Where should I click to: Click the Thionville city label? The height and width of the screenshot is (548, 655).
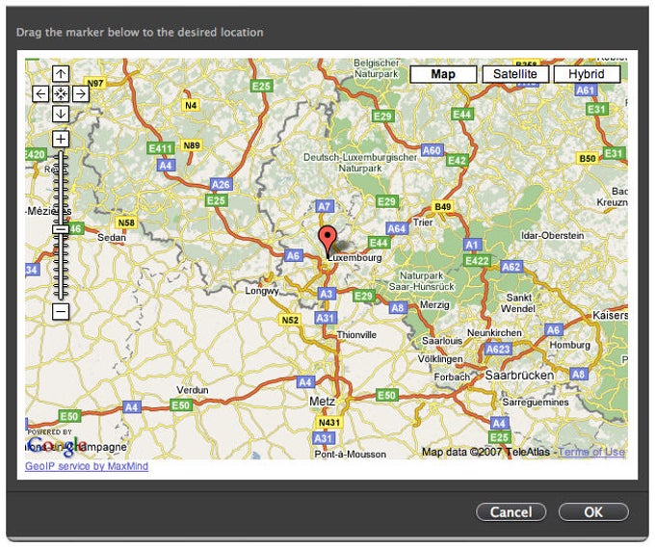click(356, 335)
